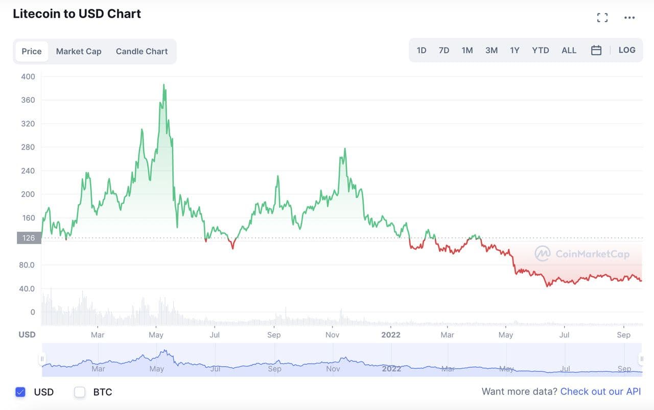Viewport: 654px width, 410px height.
Task: Click the 126 price marker label
Action: click(29, 238)
